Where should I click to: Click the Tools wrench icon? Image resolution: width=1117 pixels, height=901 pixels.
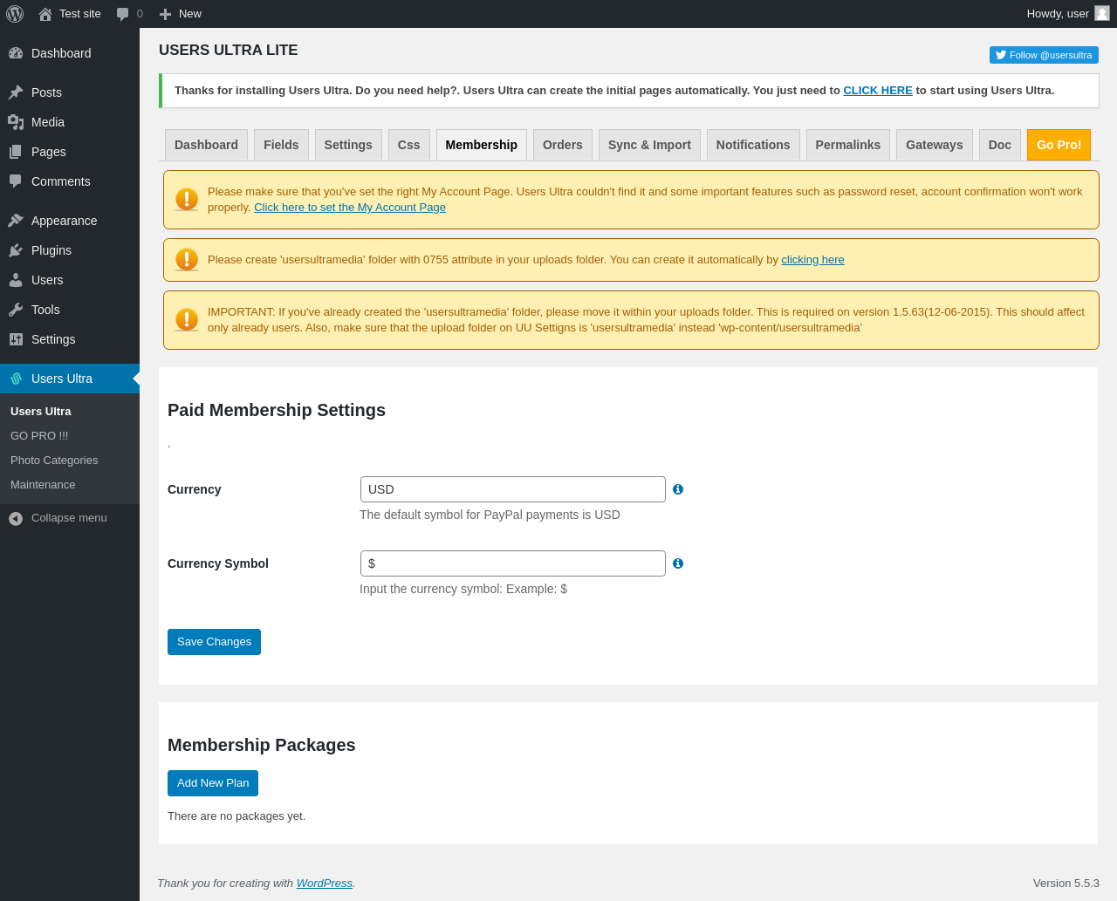click(16, 310)
